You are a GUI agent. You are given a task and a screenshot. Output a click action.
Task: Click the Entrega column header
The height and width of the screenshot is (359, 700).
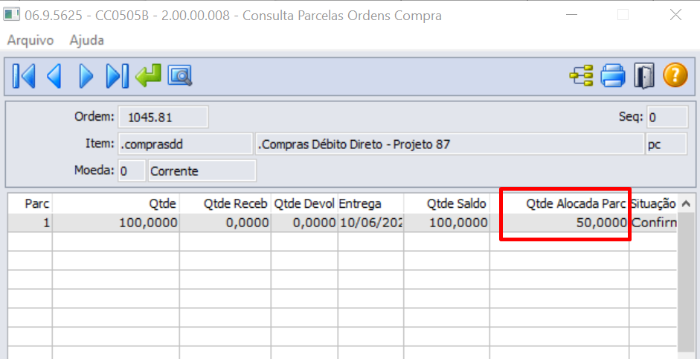coord(370,204)
